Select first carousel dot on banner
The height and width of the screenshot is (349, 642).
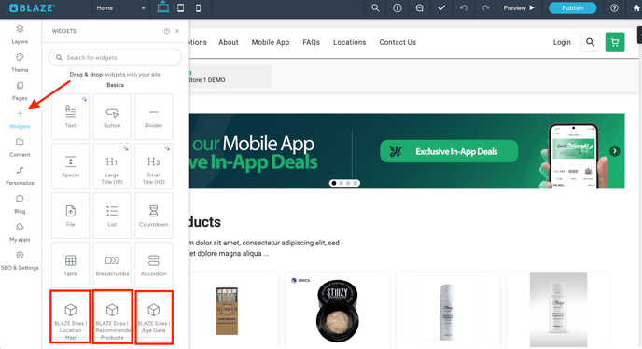(x=334, y=183)
